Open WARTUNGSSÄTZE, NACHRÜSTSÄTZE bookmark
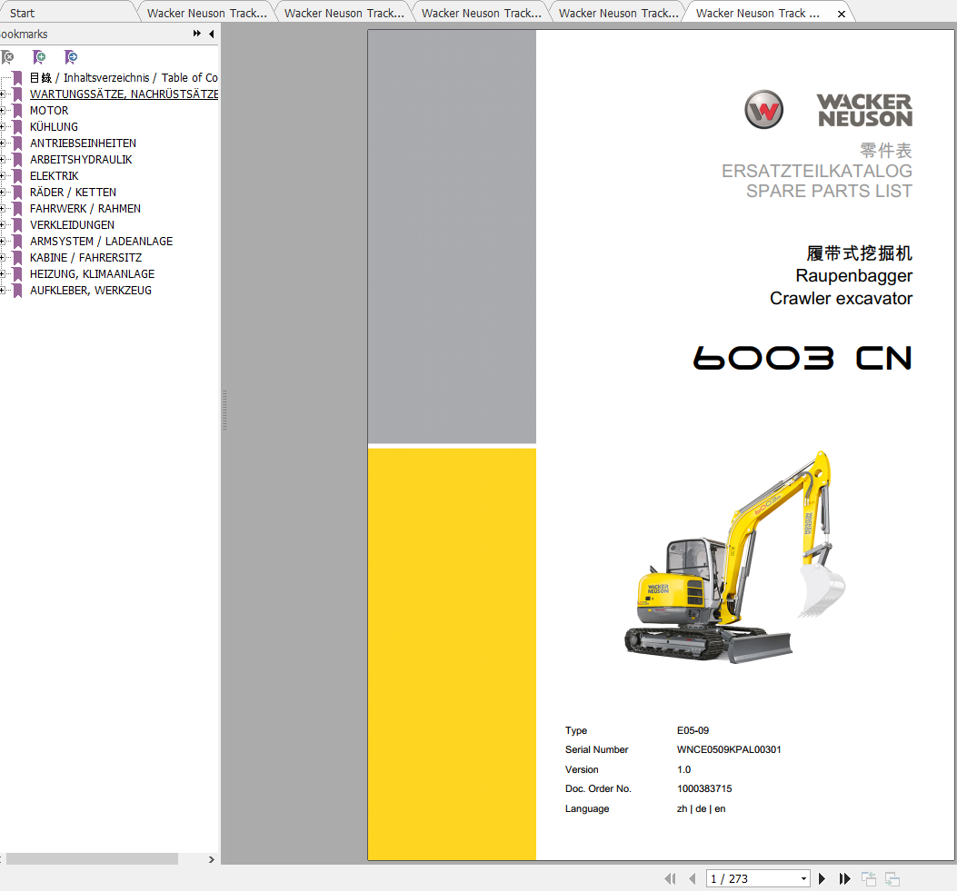Image resolution: width=957 pixels, height=891 pixels. (124, 94)
